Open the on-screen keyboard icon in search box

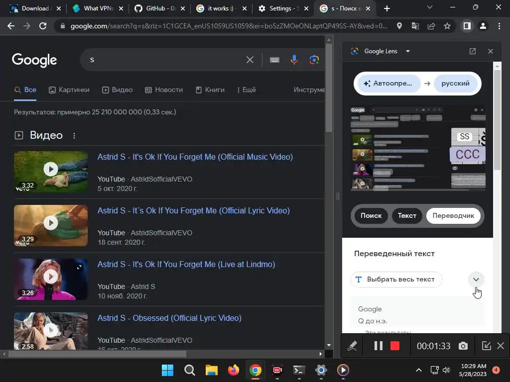click(274, 60)
